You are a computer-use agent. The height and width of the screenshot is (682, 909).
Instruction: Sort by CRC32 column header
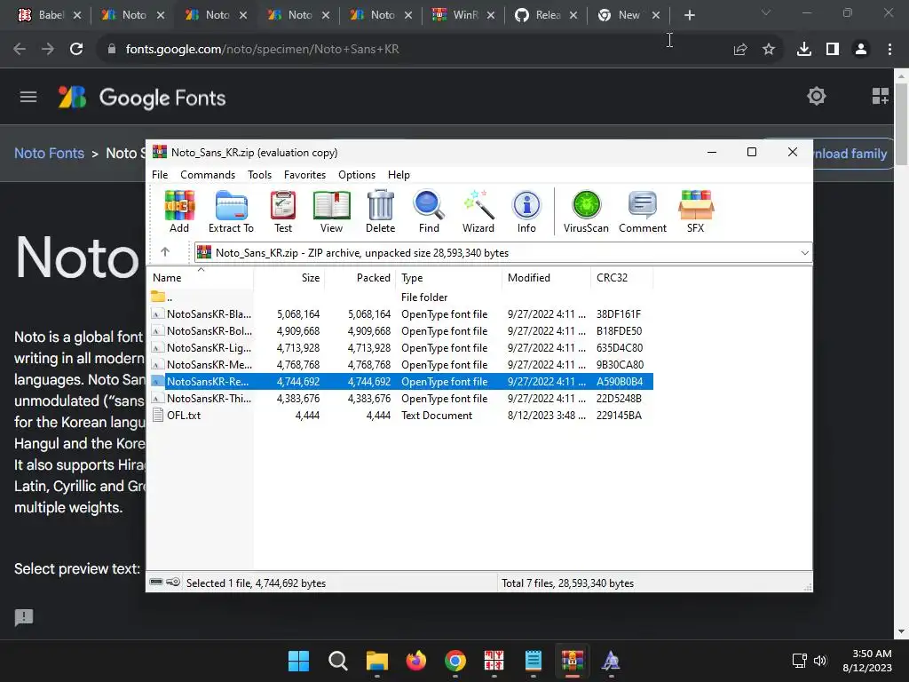(621, 278)
